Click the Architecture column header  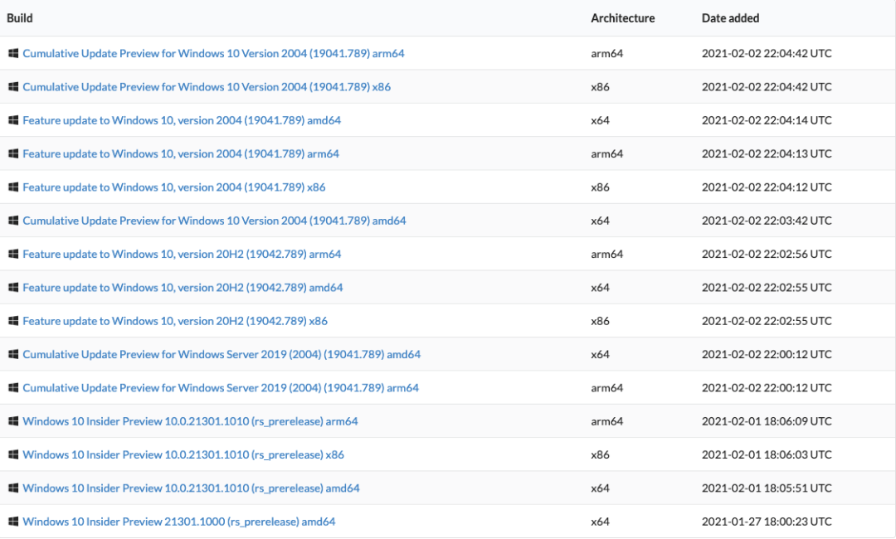622,18
